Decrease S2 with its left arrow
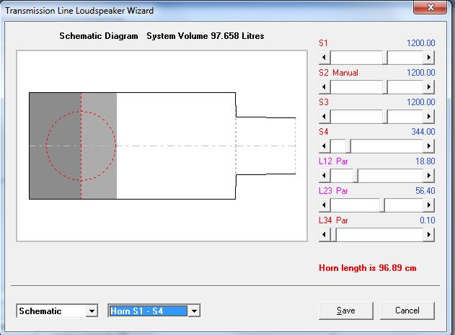 (x=324, y=87)
